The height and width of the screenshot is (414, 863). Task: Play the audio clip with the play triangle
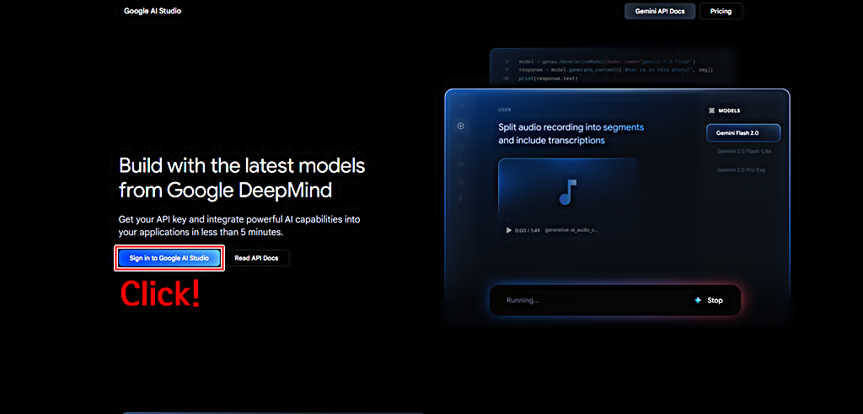click(x=508, y=230)
